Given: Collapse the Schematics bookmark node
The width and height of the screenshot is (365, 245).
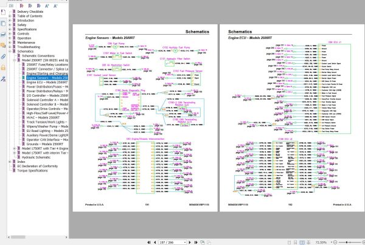Looking at the screenshot, I should click(11, 52).
